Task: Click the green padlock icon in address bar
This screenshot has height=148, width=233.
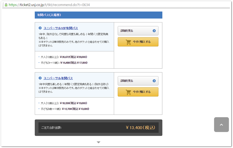Action: coord(6,5)
